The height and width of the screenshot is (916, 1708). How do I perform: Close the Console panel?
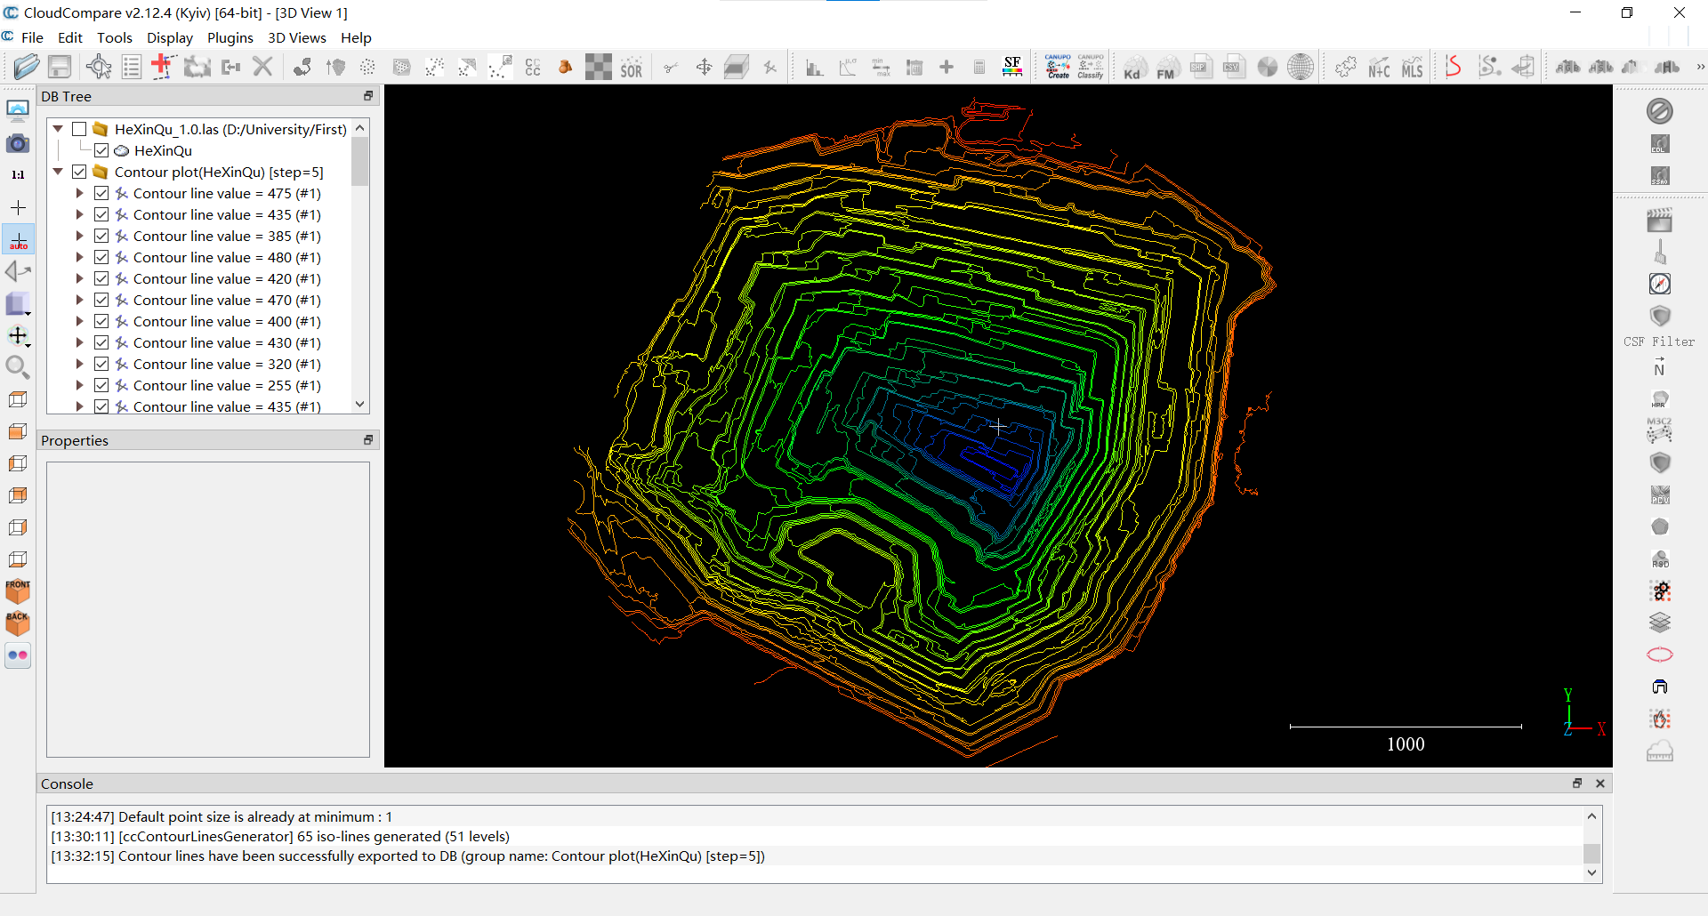click(1600, 783)
